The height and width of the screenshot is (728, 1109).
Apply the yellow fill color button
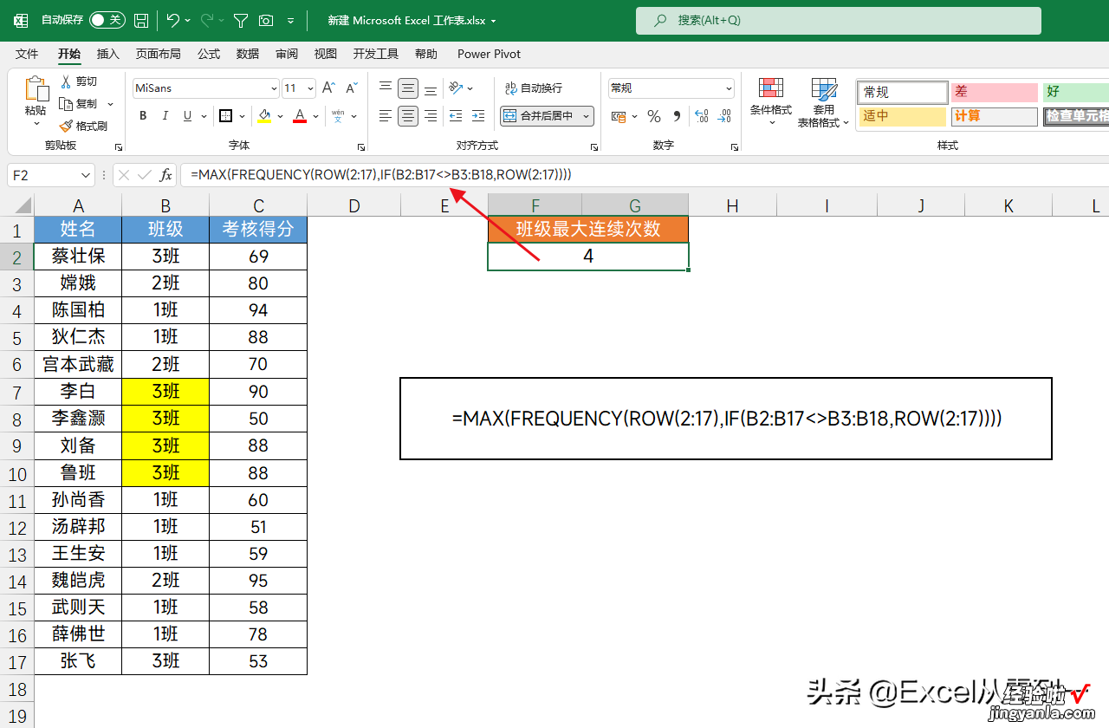tap(265, 116)
